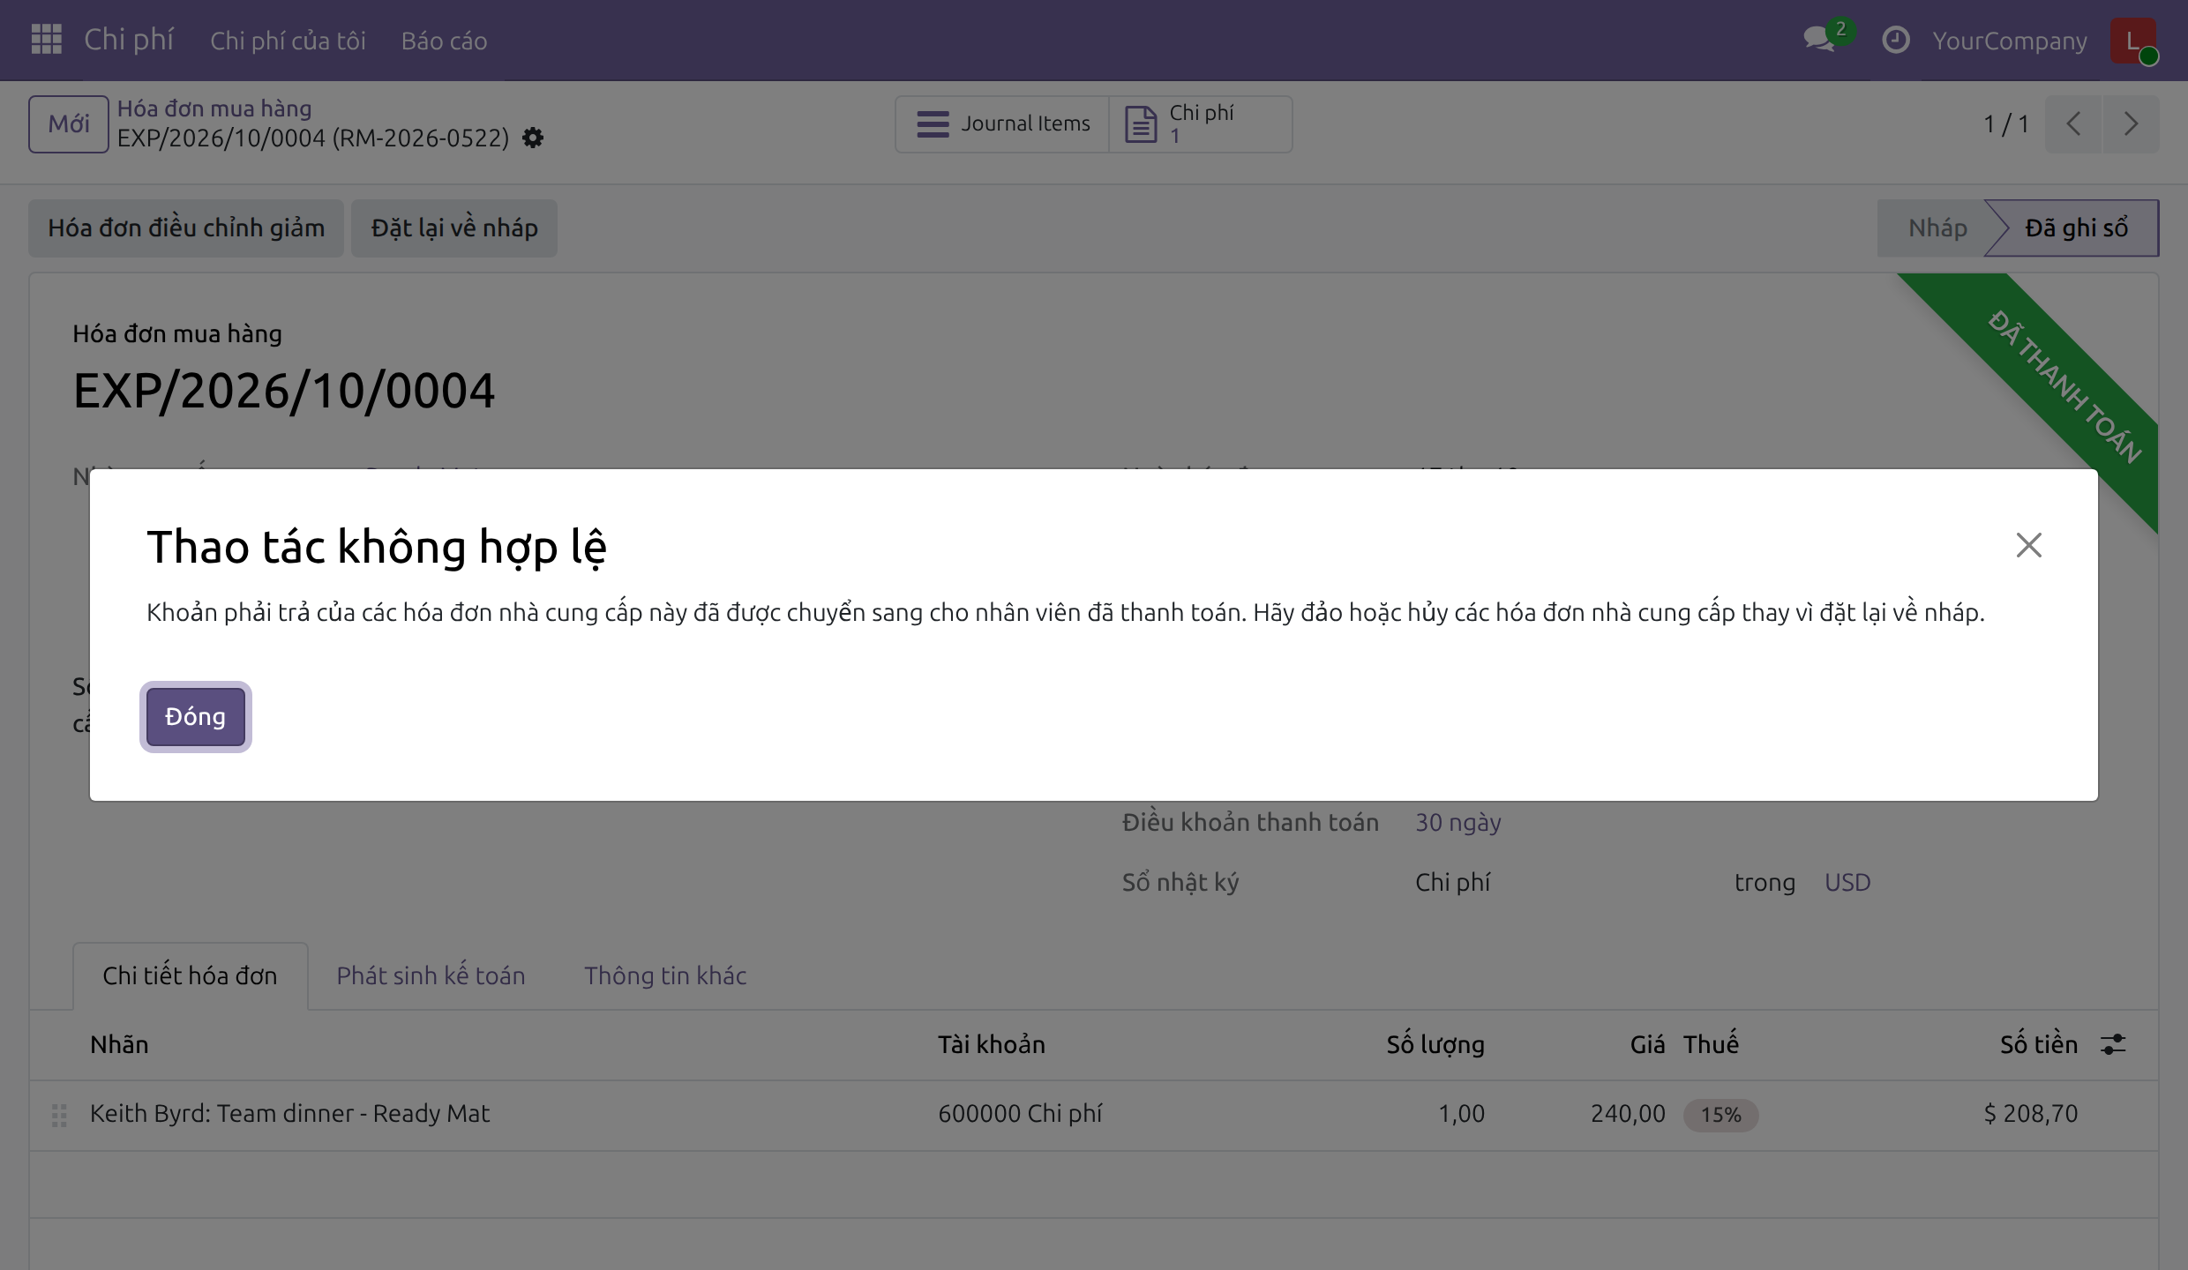2188x1270 pixels.
Task: Open Journal Items smart button
Action: 1003,123
